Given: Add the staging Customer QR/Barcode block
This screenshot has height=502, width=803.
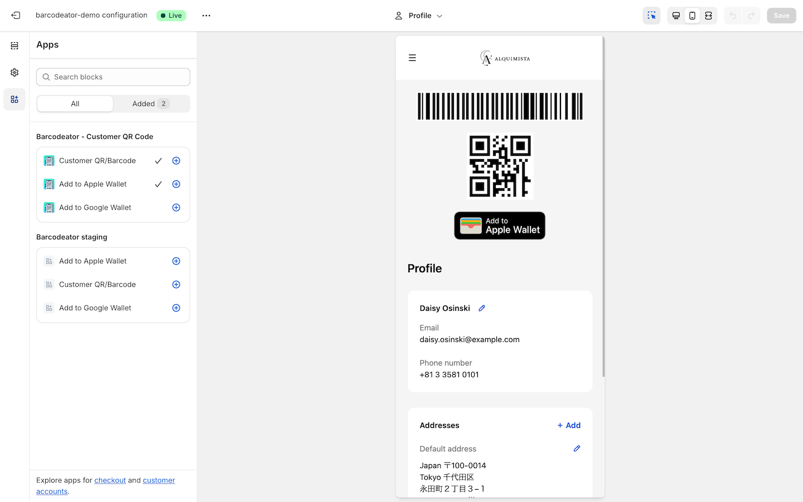Looking at the screenshot, I should click(x=176, y=284).
